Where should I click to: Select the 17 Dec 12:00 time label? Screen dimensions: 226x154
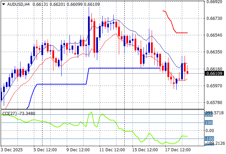click(x=178, y=150)
